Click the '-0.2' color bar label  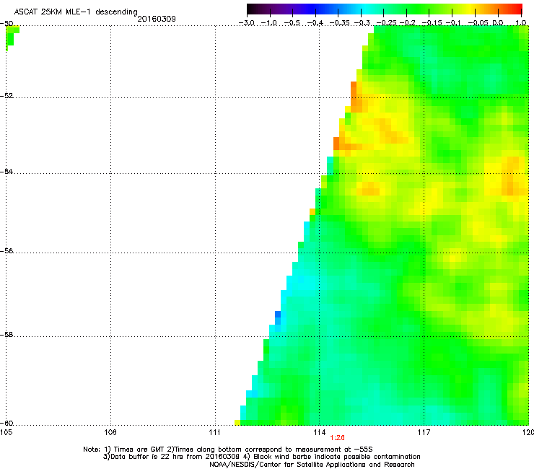[x=407, y=23]
